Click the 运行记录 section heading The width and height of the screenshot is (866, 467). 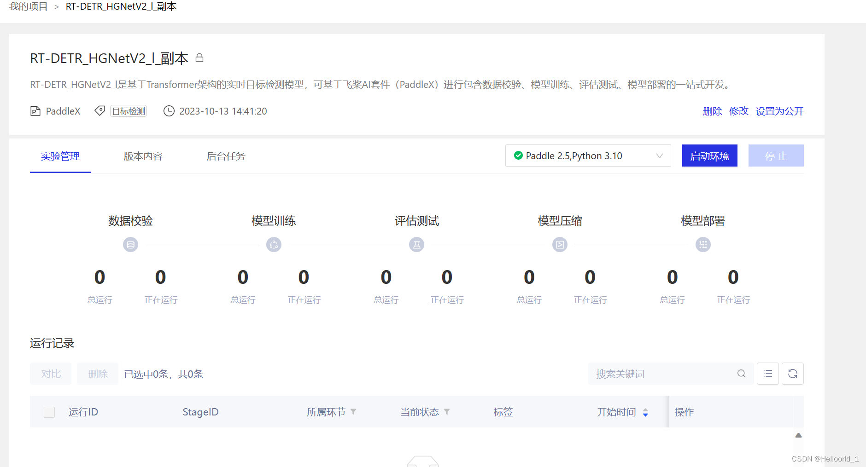pyautogui.click(x=52, y=343)
